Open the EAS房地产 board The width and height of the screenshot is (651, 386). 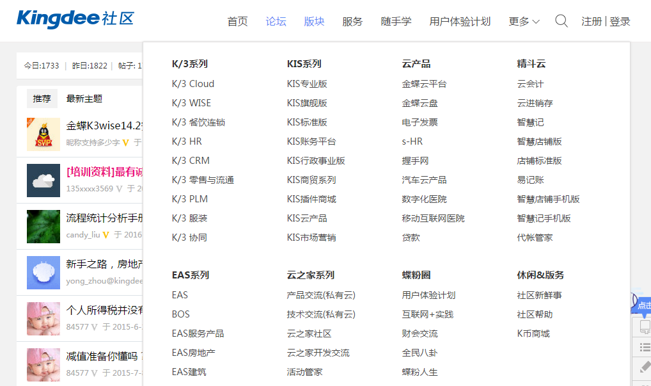point(194,353)
